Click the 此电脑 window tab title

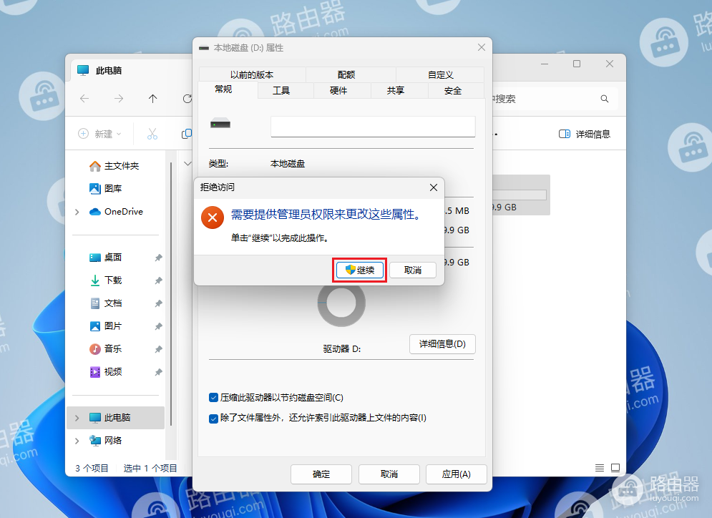click(109, 70)
